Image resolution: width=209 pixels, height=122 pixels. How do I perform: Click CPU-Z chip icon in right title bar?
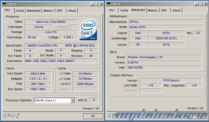108,4
